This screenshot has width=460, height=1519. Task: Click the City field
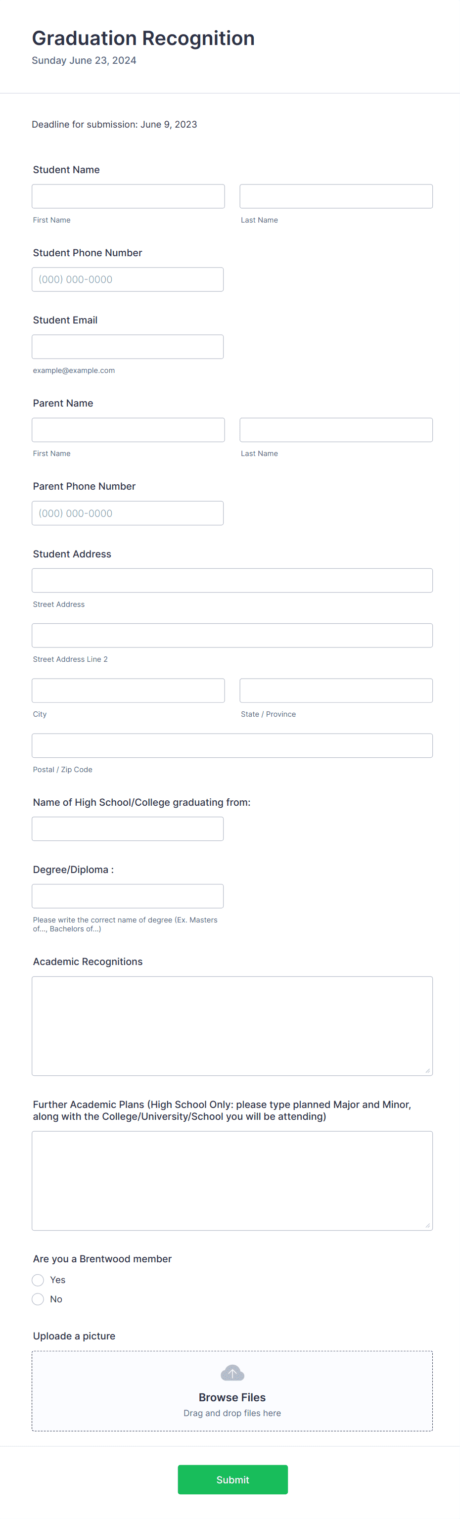point(128,690)
